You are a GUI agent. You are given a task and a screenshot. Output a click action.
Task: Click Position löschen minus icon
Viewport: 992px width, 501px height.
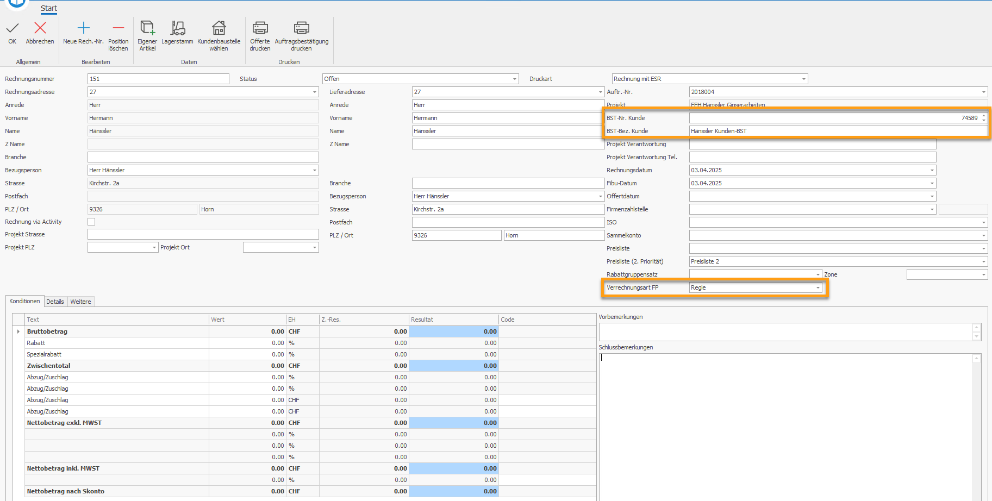118,28
